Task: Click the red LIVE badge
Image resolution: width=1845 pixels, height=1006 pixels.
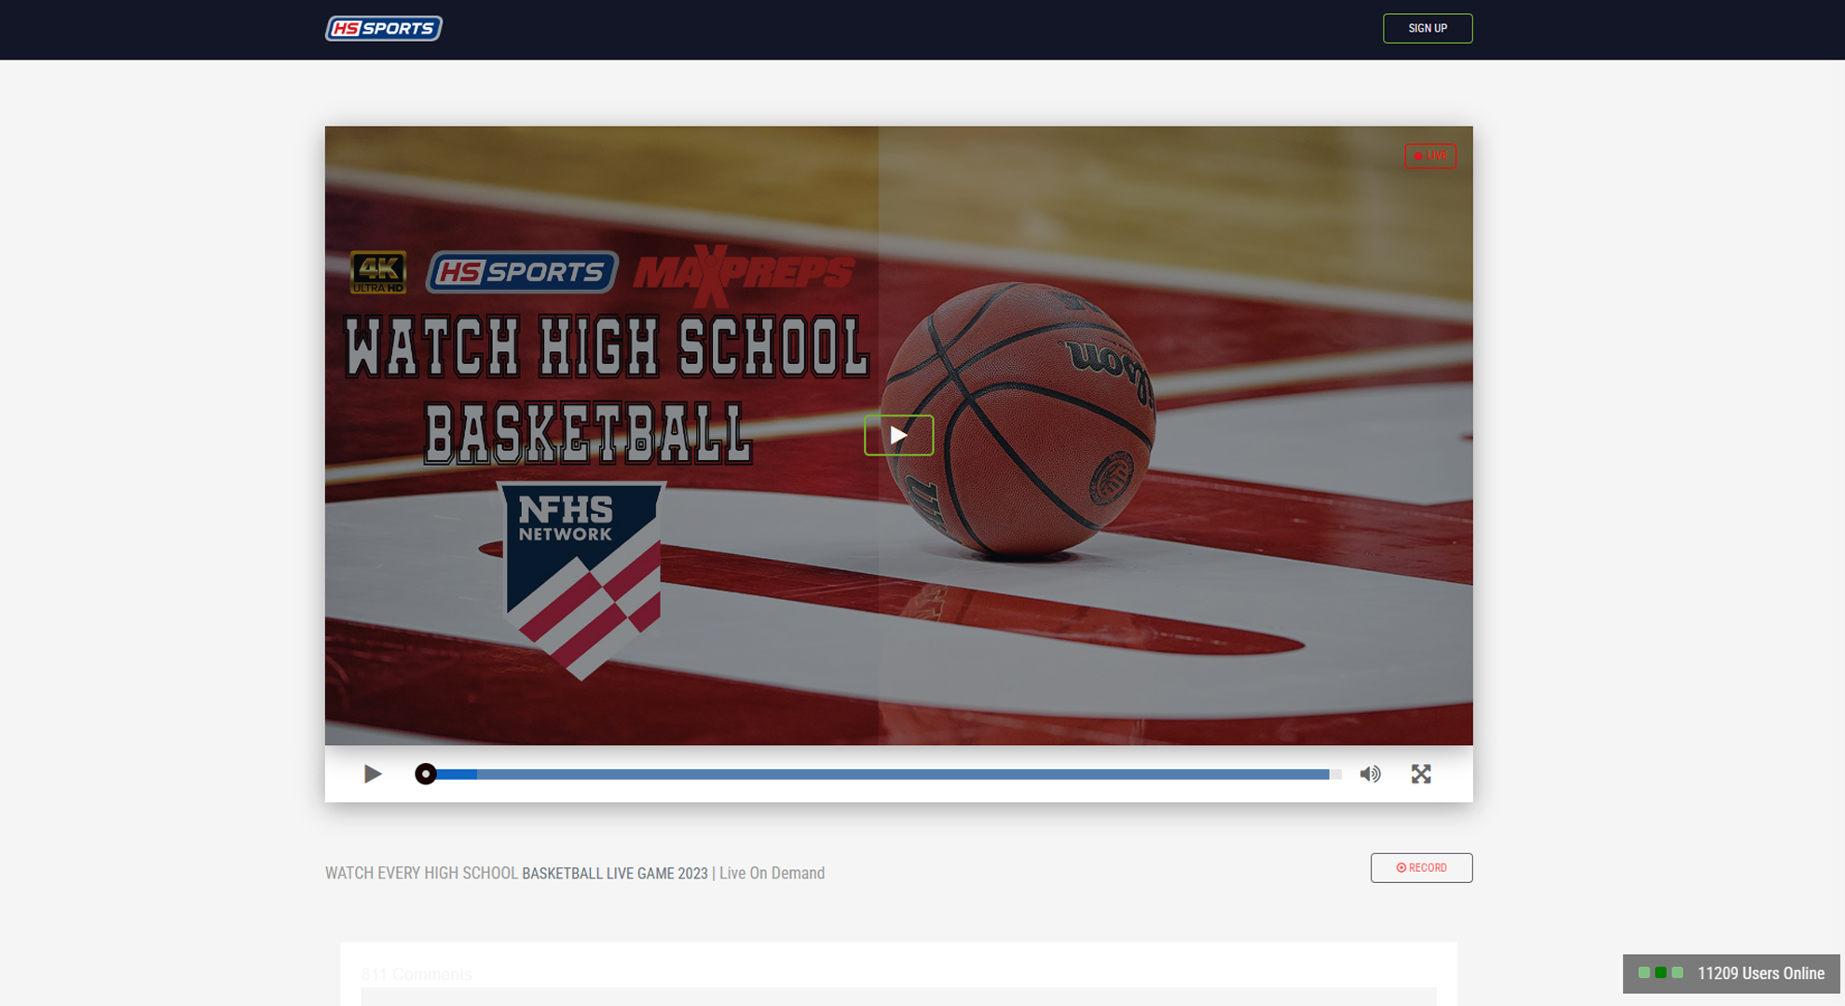Action: [1430, 156]
